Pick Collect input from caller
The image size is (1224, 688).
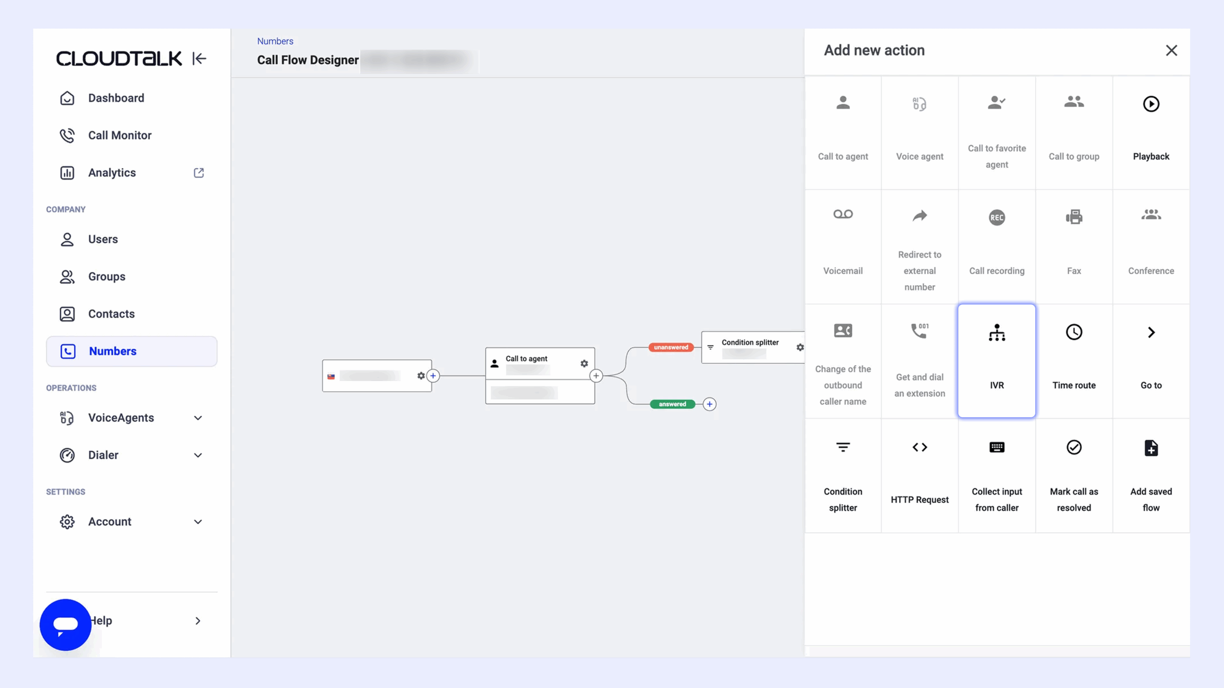click(996, 475)
